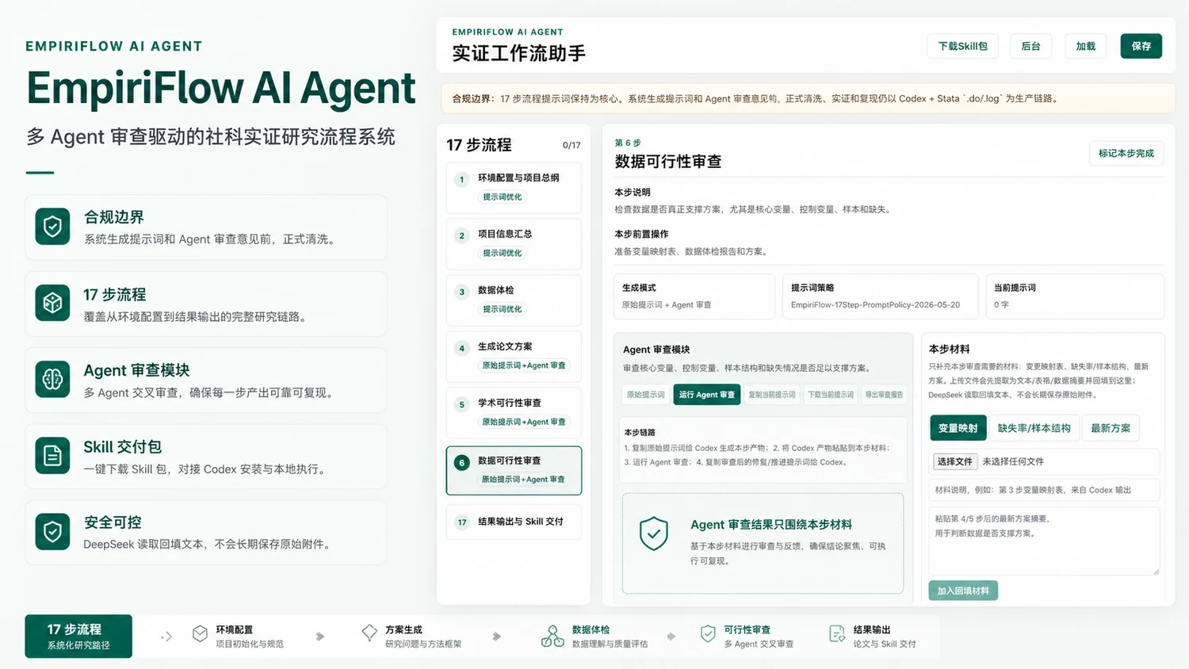This screenshot has height=669, width=1189.
Task: Click the 材料说明 input field
Action: click(x=1044, y=490)
